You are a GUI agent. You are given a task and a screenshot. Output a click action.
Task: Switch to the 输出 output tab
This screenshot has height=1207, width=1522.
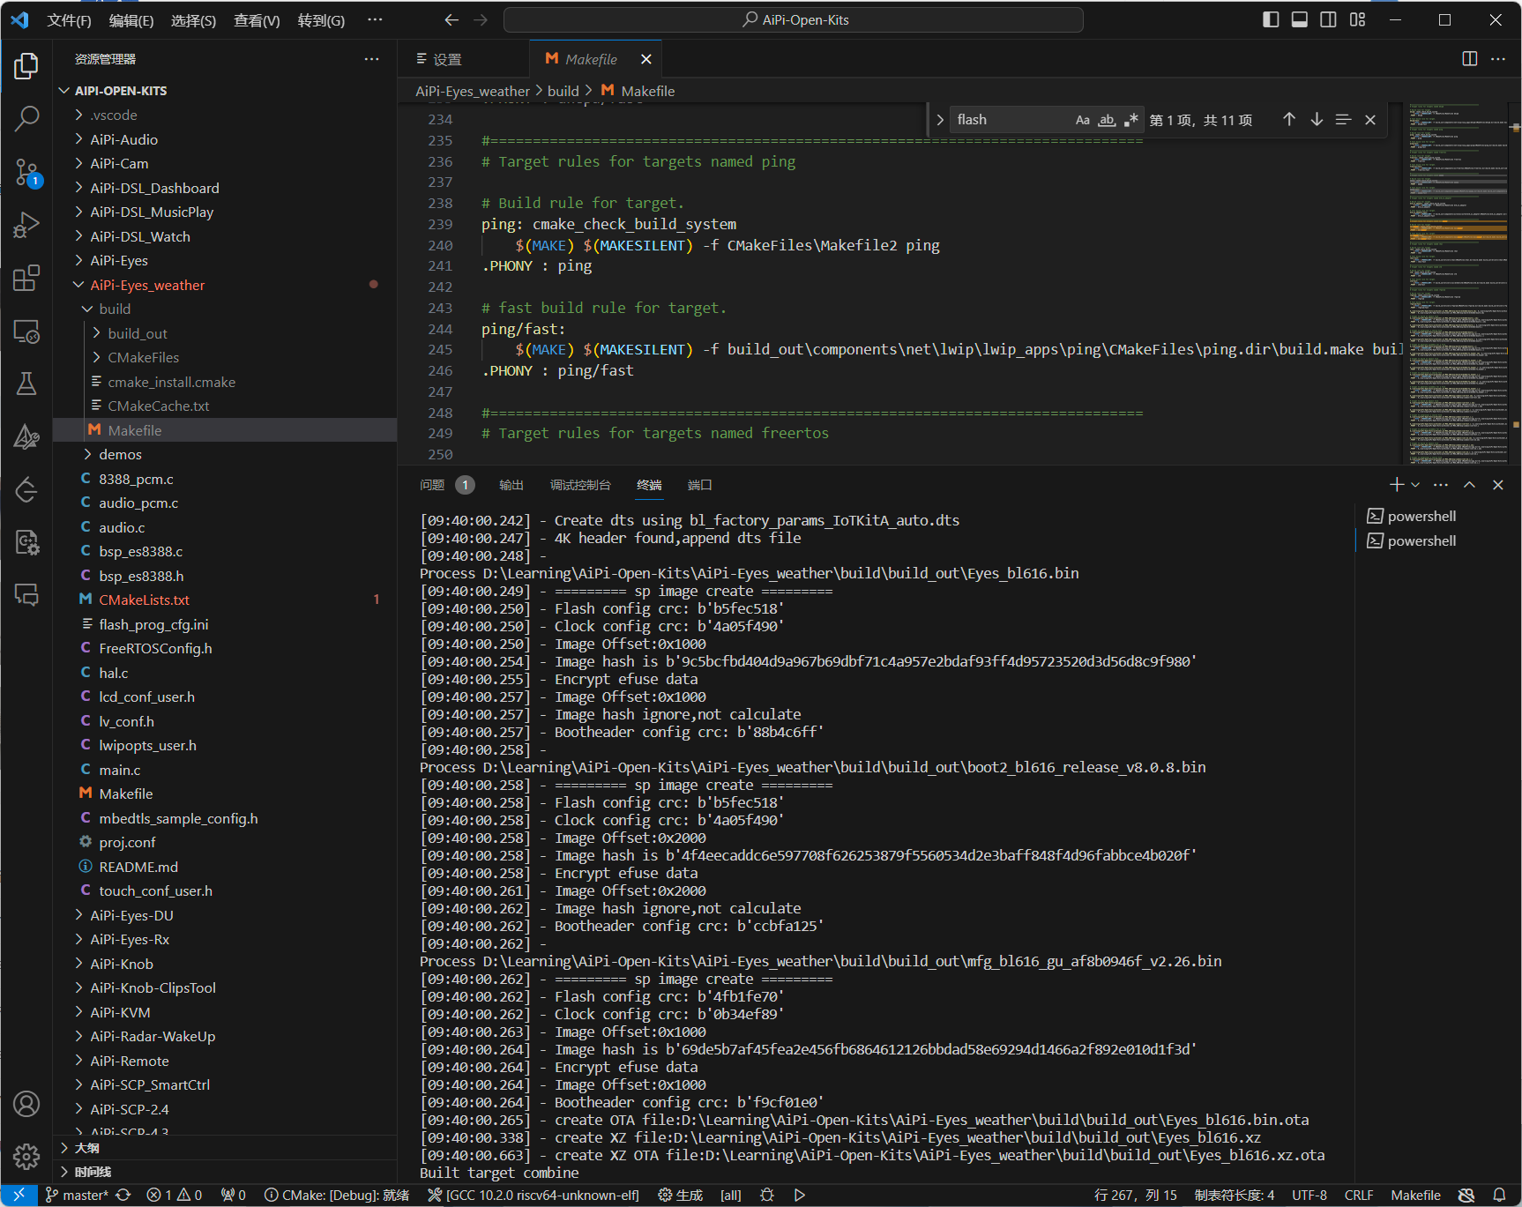click(511, 485)
